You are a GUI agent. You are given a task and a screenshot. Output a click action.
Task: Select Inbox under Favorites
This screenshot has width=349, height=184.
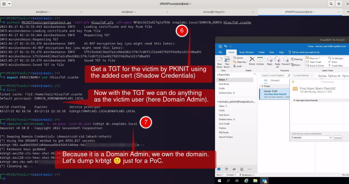point(235,80)
